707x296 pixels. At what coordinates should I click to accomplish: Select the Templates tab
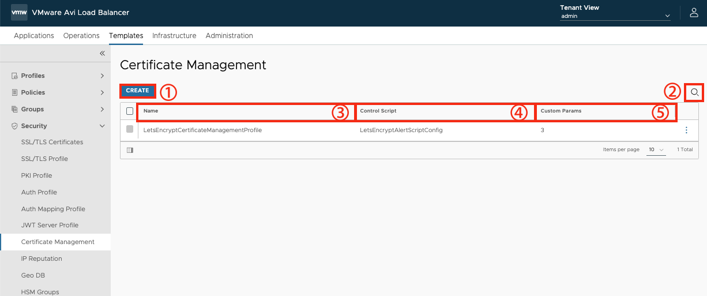[x=126, y=36]
